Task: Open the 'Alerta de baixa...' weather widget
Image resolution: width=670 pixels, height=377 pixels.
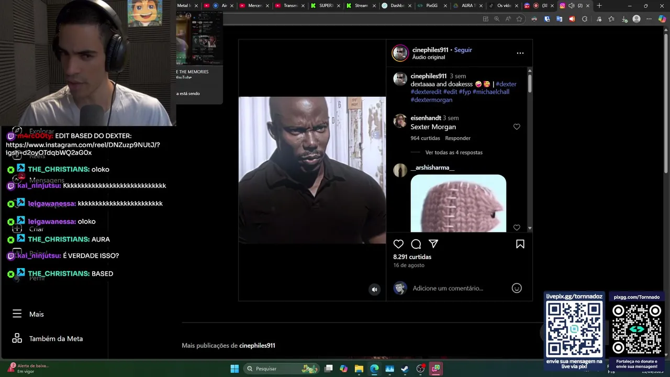Action: [x=28, y=368]
